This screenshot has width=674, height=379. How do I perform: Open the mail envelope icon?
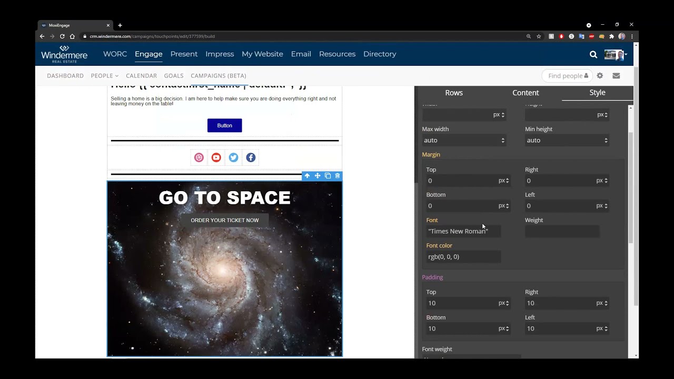point(616,76)
